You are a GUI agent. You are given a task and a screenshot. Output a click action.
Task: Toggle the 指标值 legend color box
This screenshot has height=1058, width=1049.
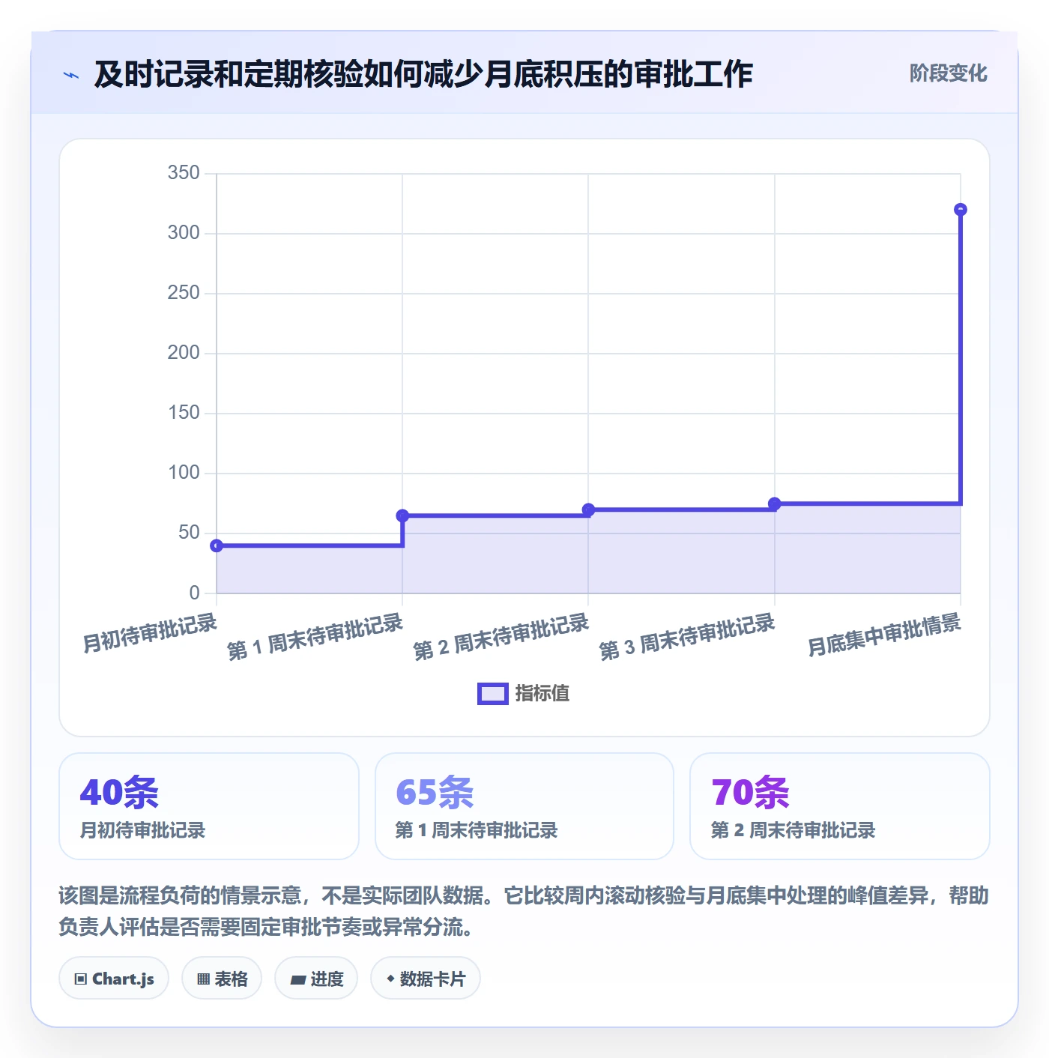click(493, 694)
